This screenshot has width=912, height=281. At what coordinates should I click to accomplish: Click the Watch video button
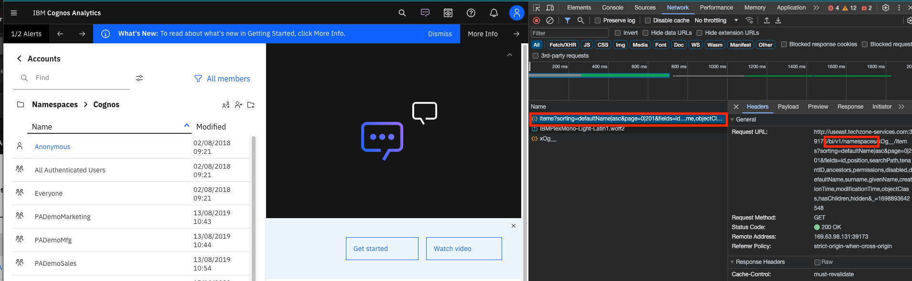pyautogui.click(x=464, y=249)
